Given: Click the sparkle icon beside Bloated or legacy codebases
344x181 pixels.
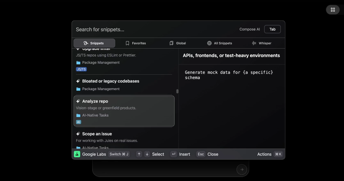Looking at the screenshot, I should [x=78, y=81].
